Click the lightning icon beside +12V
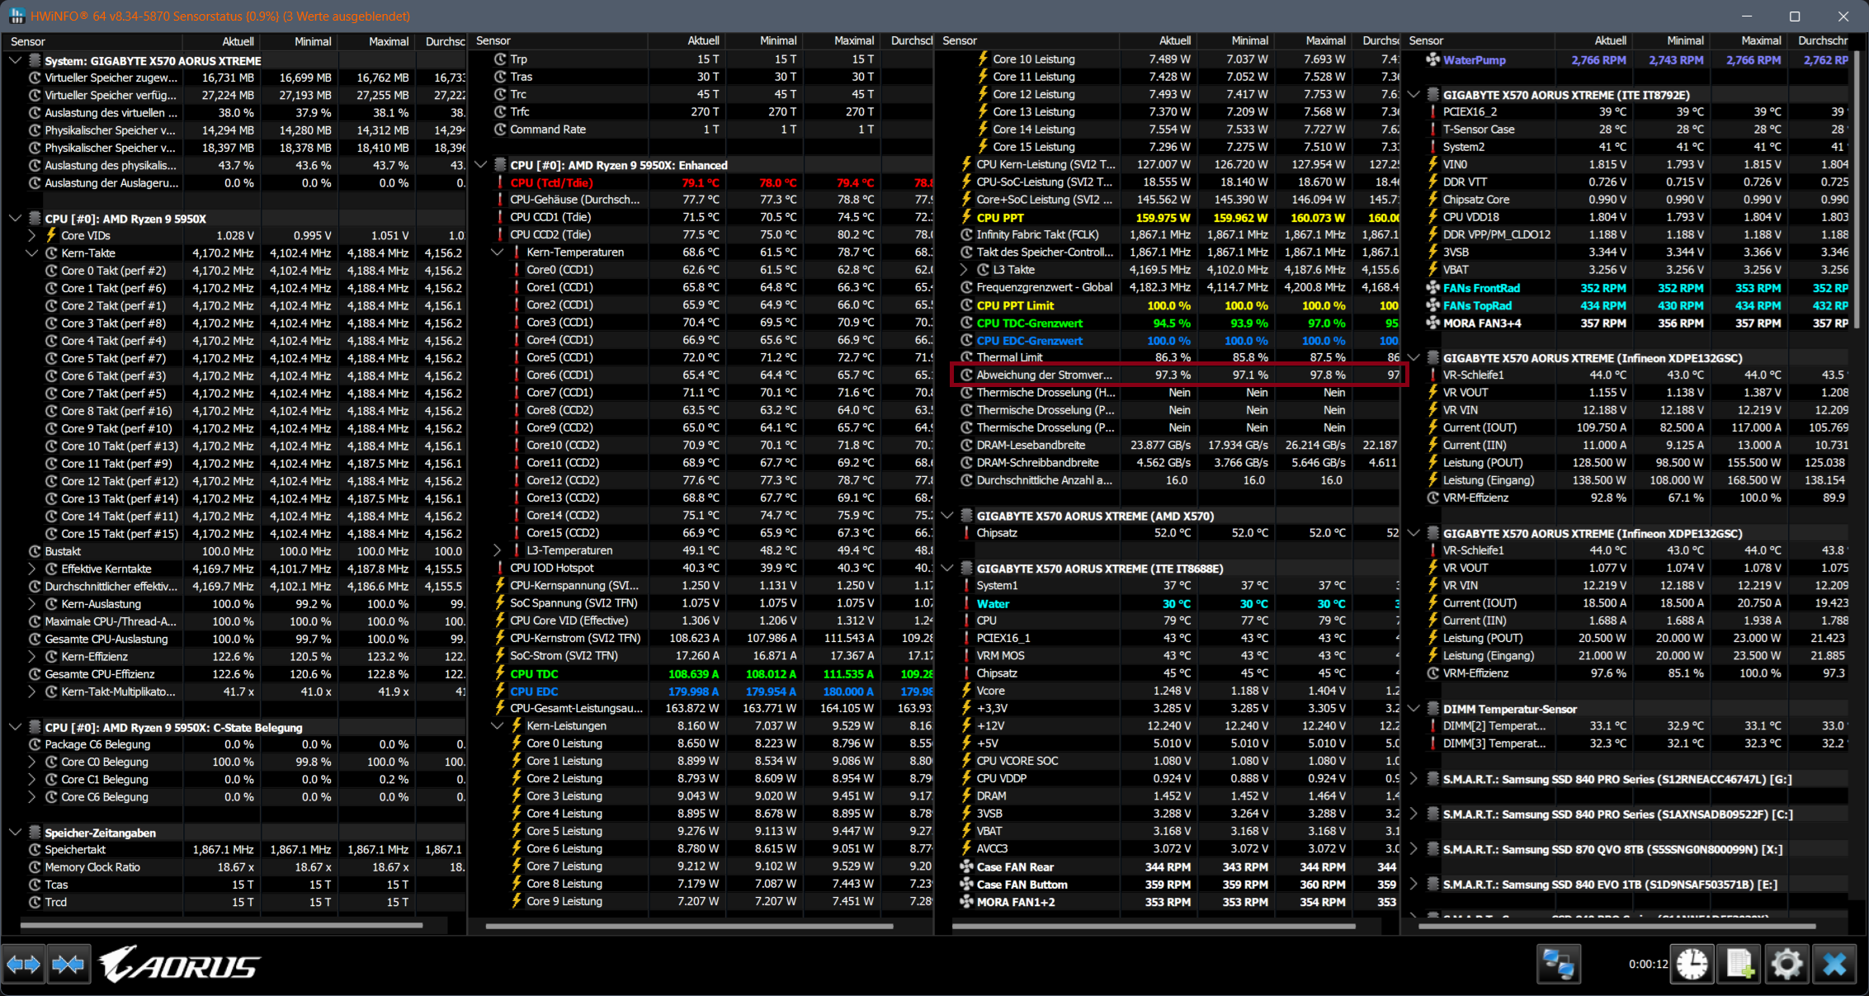This screenshot has width=1869, height=996. tap(966, 725)
